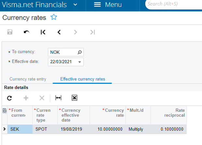This screenshot has height=145, width=202.
Task: Sort by From currency column header
Action: (20, 115)
